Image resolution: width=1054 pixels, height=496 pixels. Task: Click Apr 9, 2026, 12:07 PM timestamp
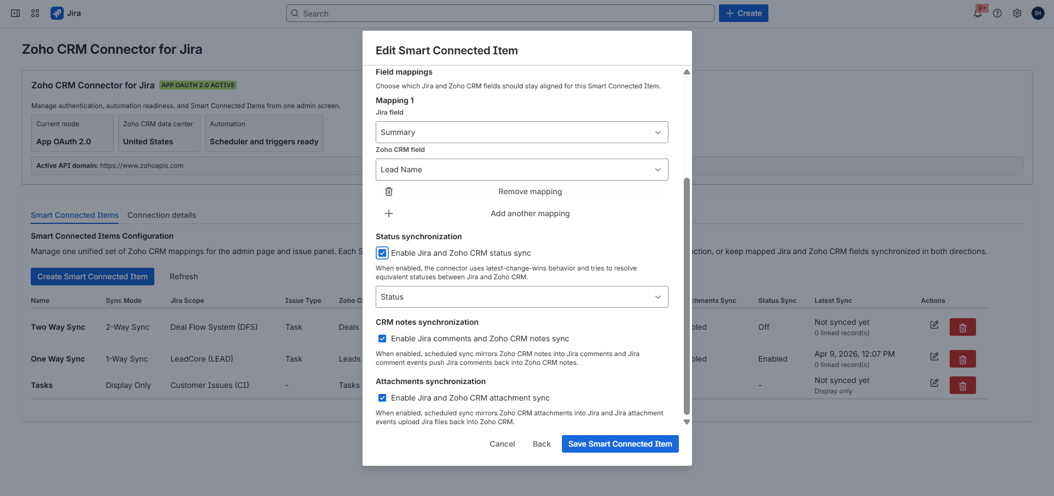(x=855, y=354)
